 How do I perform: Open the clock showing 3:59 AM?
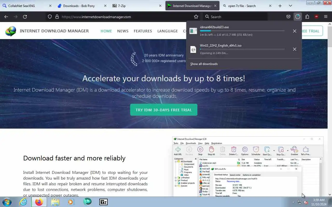319,202
